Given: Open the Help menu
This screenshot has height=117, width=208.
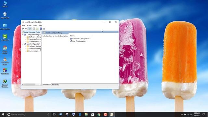Looking at the screenshot, I should click(x=40, y=25).
